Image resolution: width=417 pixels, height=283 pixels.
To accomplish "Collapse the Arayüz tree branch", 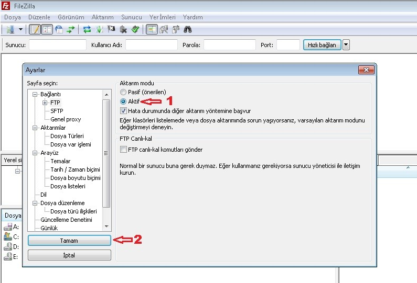I will tap(35, 153).
